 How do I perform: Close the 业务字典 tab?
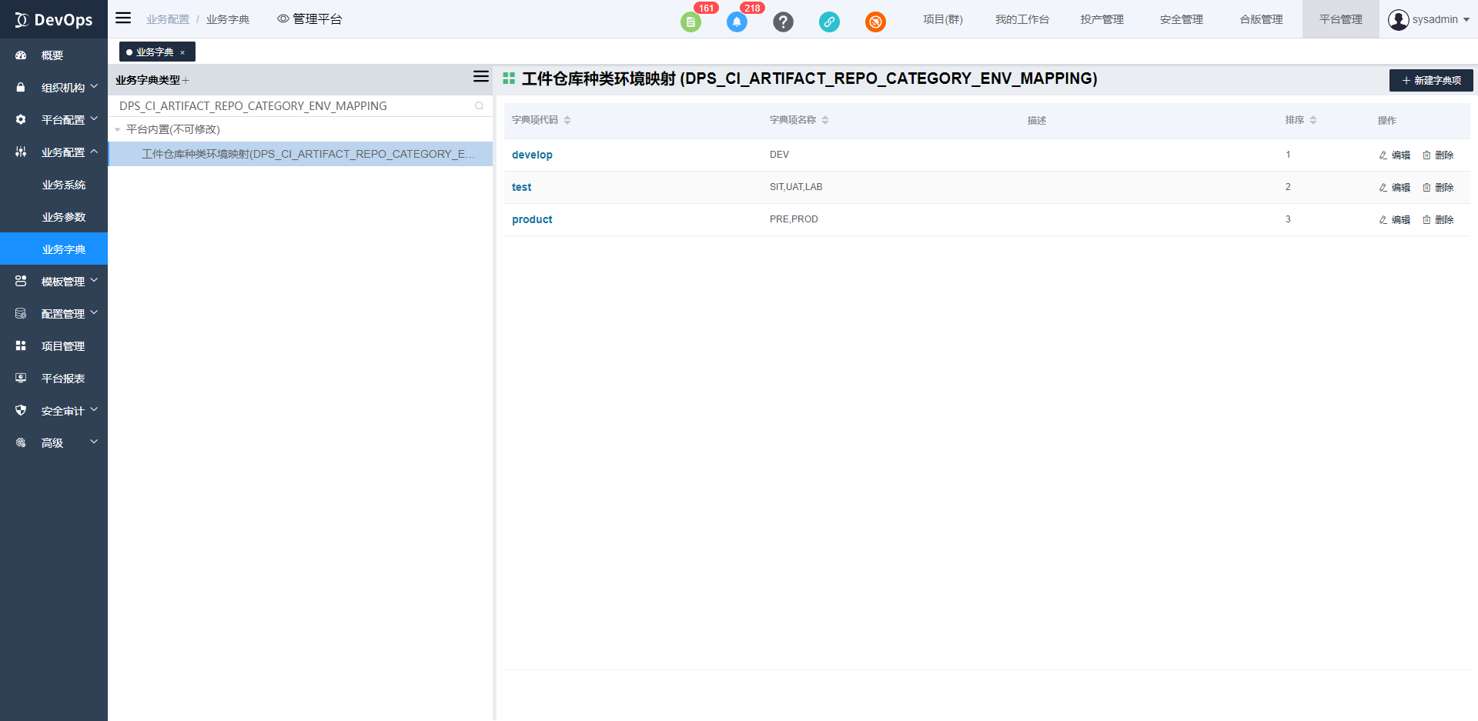pos(182,52)
